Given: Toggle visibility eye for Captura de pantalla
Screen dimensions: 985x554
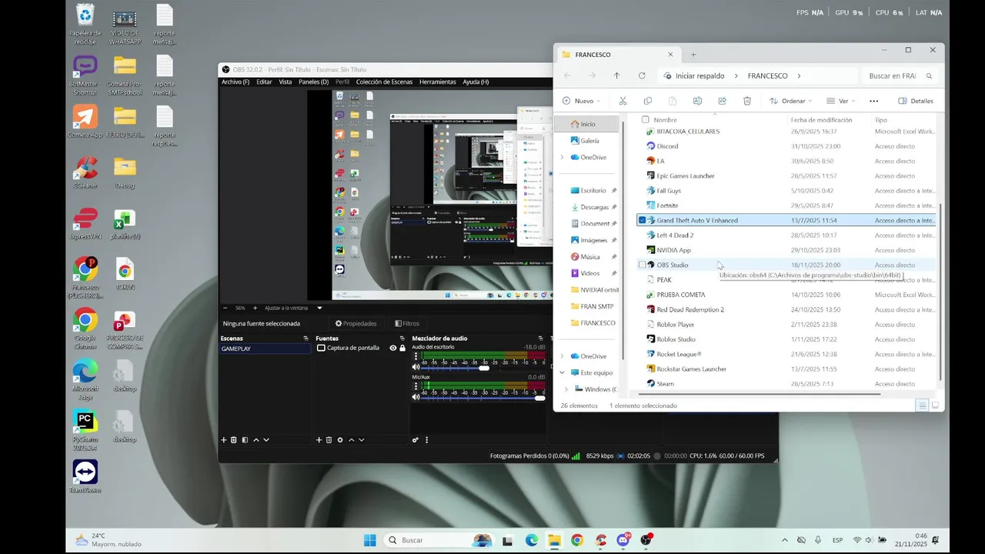Looking at the screenshot, I should click(x=392, y=348).
